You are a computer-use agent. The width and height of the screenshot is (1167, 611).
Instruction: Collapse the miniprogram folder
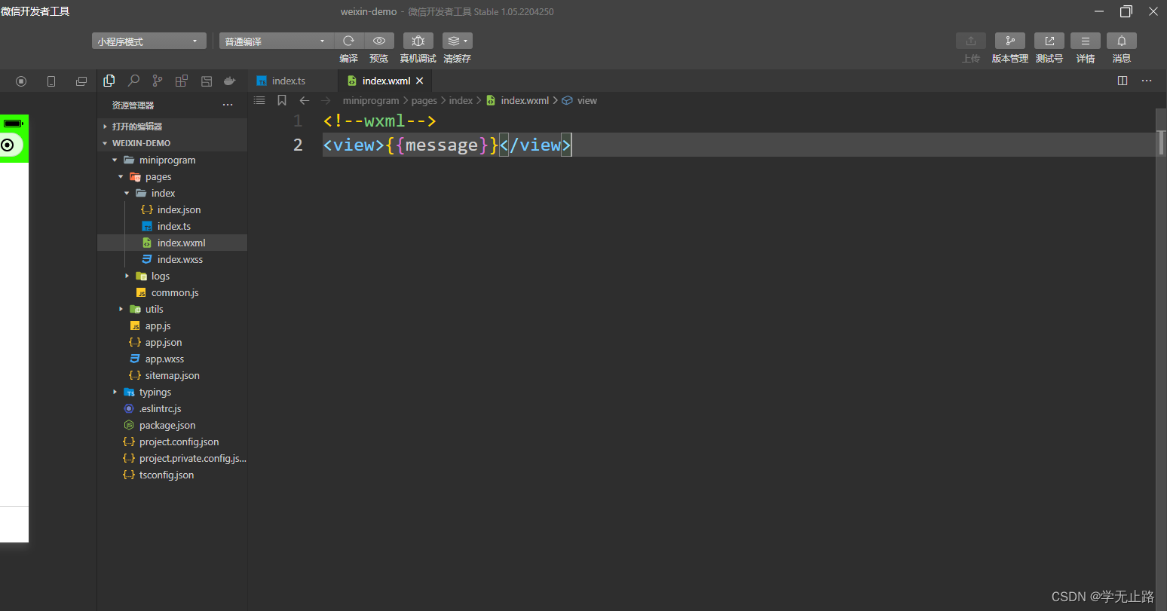tap(172, 160)
